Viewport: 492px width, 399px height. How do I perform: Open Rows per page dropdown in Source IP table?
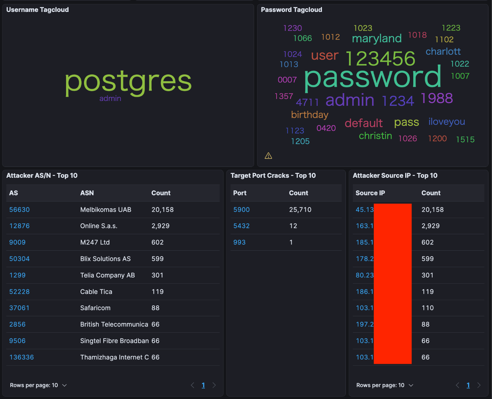pyautogui.click(x=385, y=385)
